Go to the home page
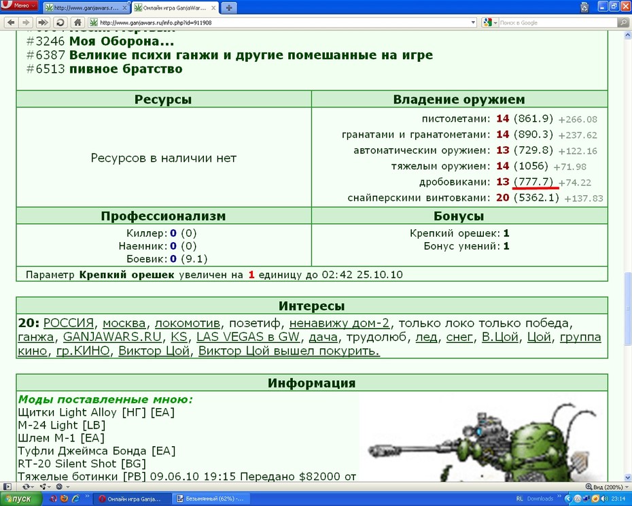The width and height of the screenshot is (632, 506). coord(77,22)
